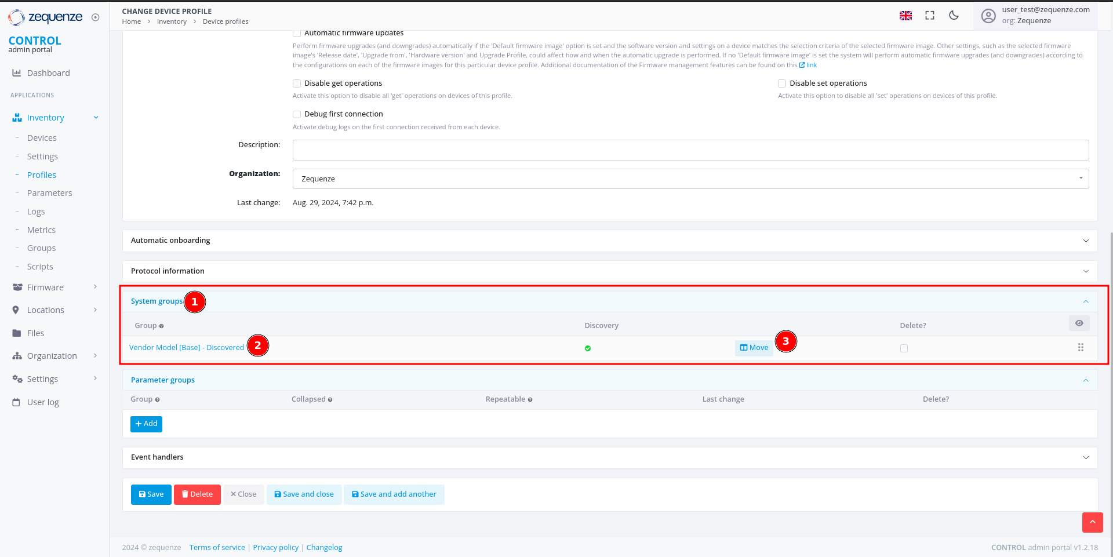Click the UK flag language icon
The image size is (1113, 557).
(905, 16)
